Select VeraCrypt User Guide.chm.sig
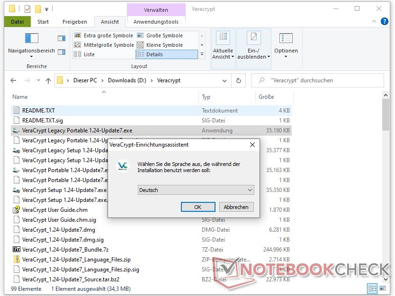395x296 pixels. pyautogui.click(x=59, y=220)
